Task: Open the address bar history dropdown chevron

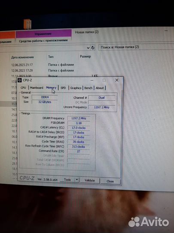Action: click(88, 48)
